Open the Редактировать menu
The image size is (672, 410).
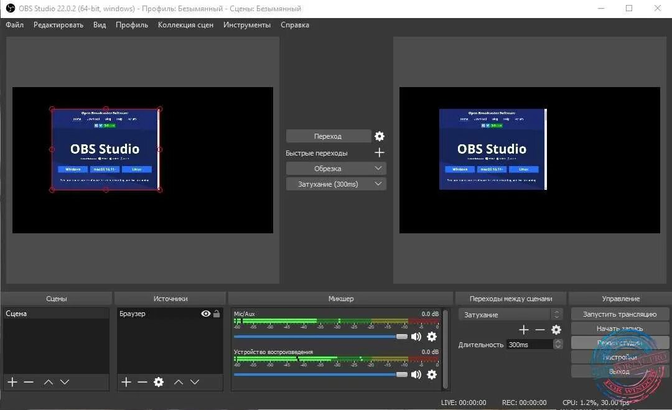(x=58, y=25)
